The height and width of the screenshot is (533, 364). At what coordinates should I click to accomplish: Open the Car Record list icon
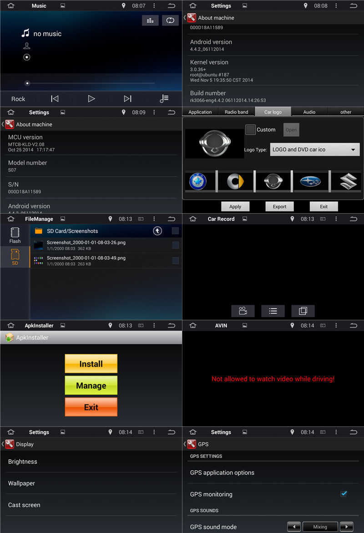[x=273, y=311]
